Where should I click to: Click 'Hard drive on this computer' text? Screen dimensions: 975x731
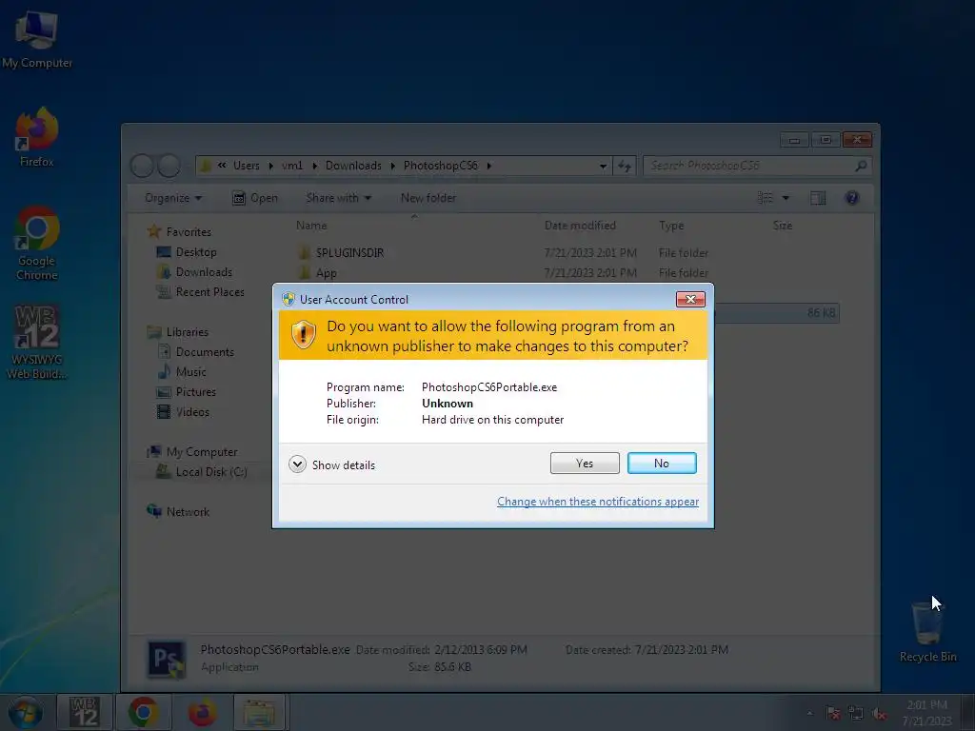tap(492, 420)
